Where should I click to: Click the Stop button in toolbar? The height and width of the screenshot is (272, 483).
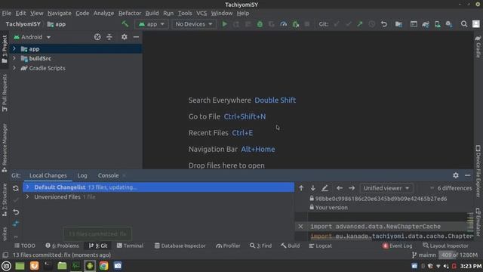point(307,24)
